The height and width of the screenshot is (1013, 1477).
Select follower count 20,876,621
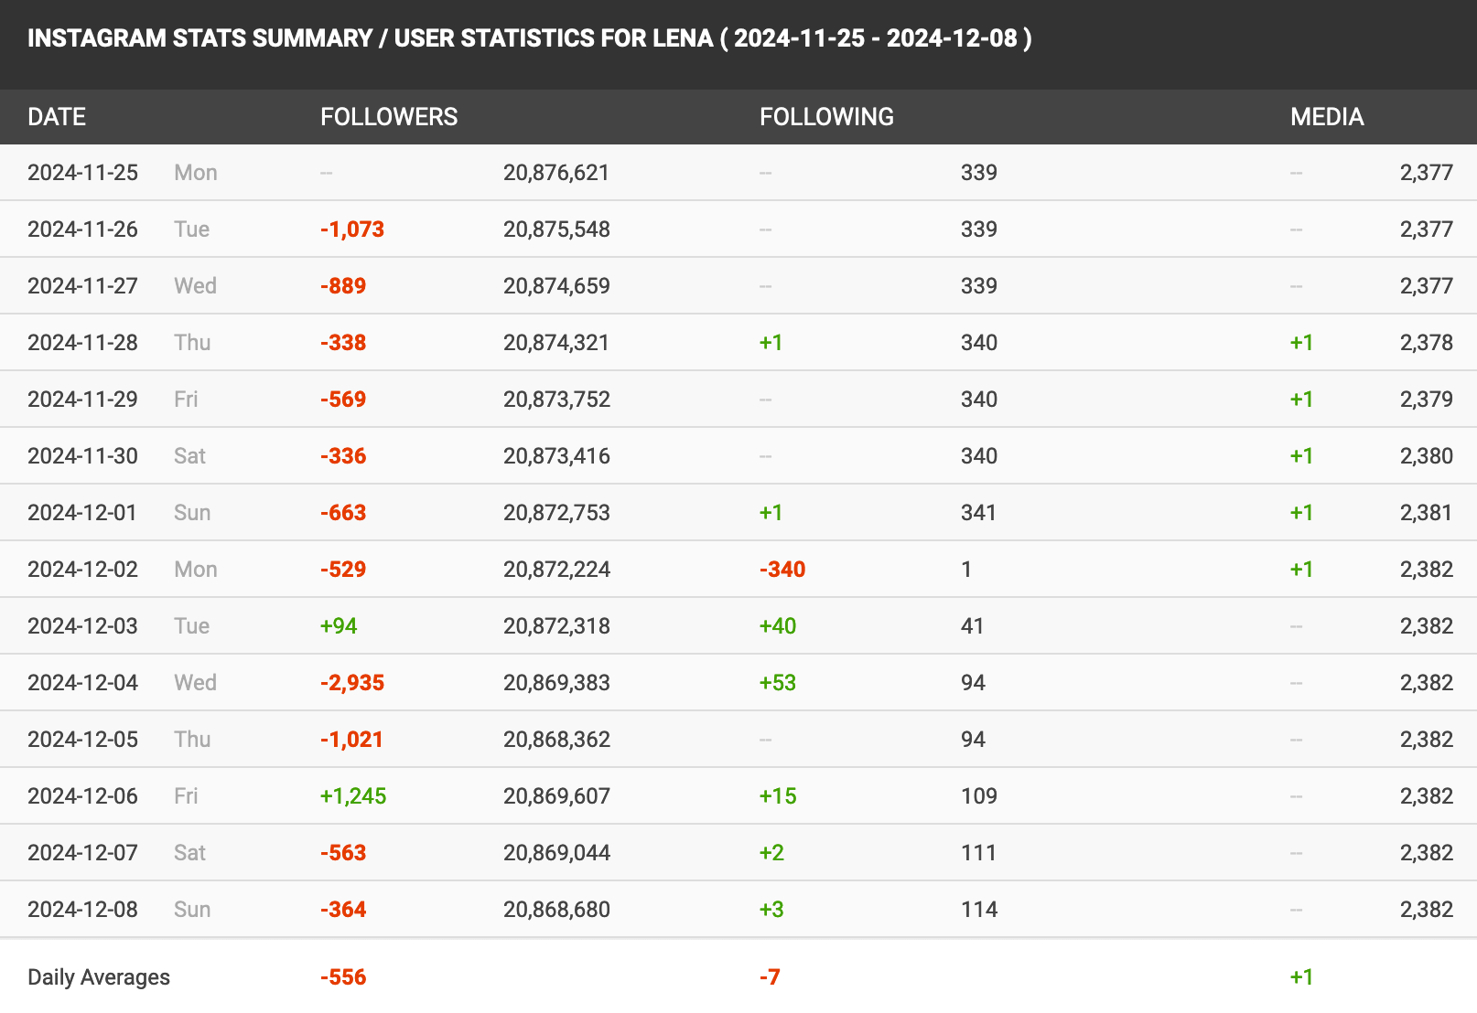[x=556, y=173]
